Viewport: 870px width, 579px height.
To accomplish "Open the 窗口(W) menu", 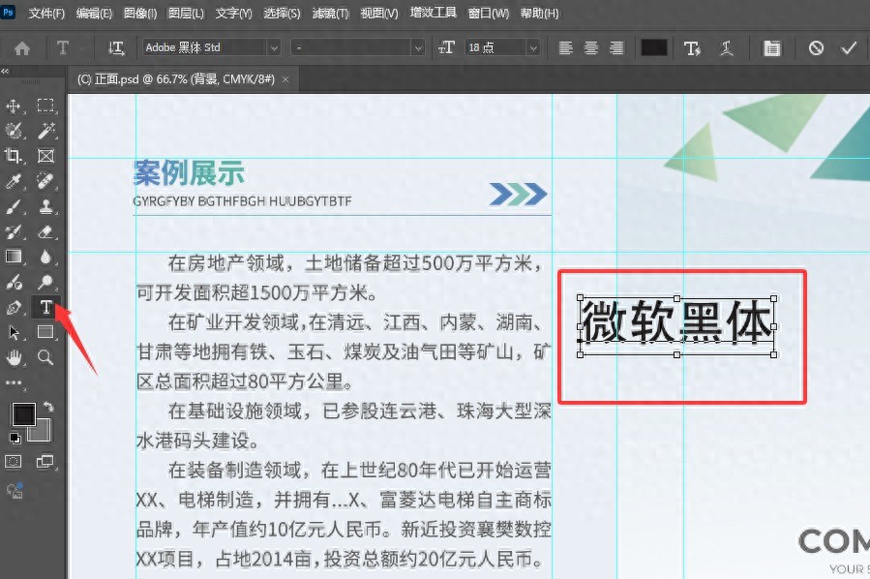I will tap(489, 14).
